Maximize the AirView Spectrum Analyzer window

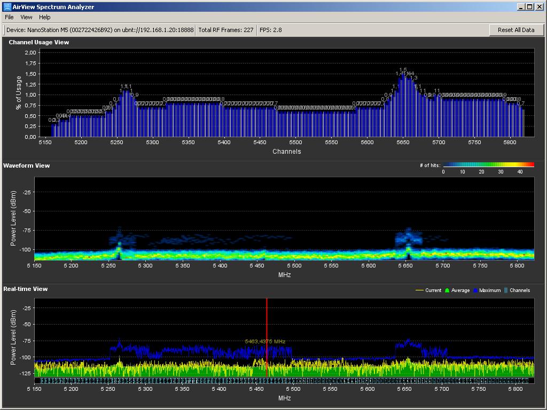[529, 7]
